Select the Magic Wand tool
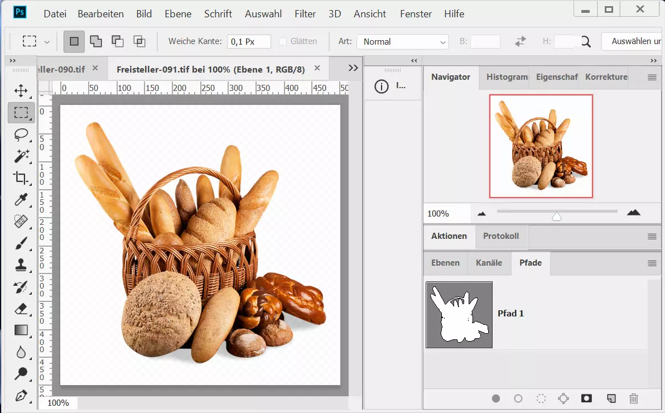 [21, 156]
